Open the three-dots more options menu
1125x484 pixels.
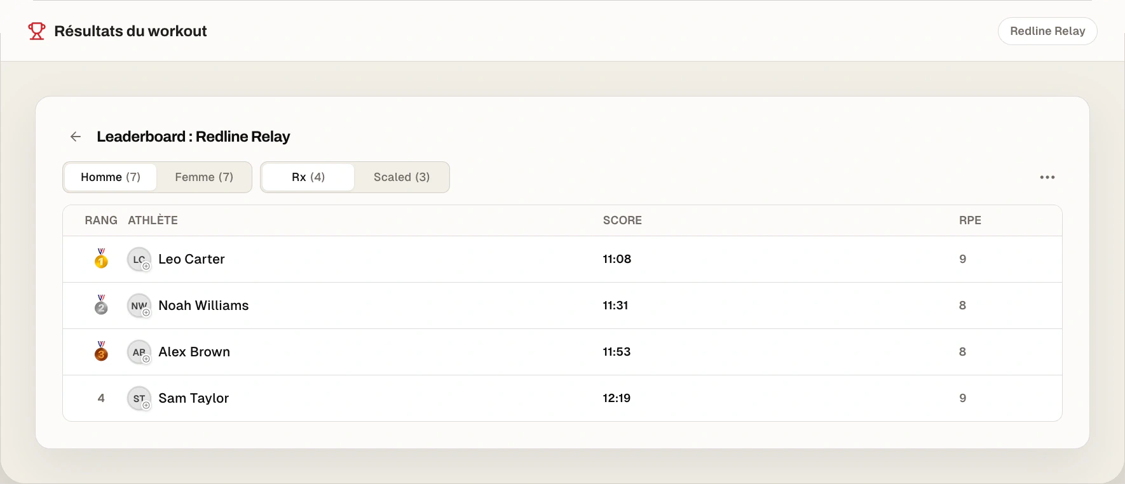[1047, 177]
